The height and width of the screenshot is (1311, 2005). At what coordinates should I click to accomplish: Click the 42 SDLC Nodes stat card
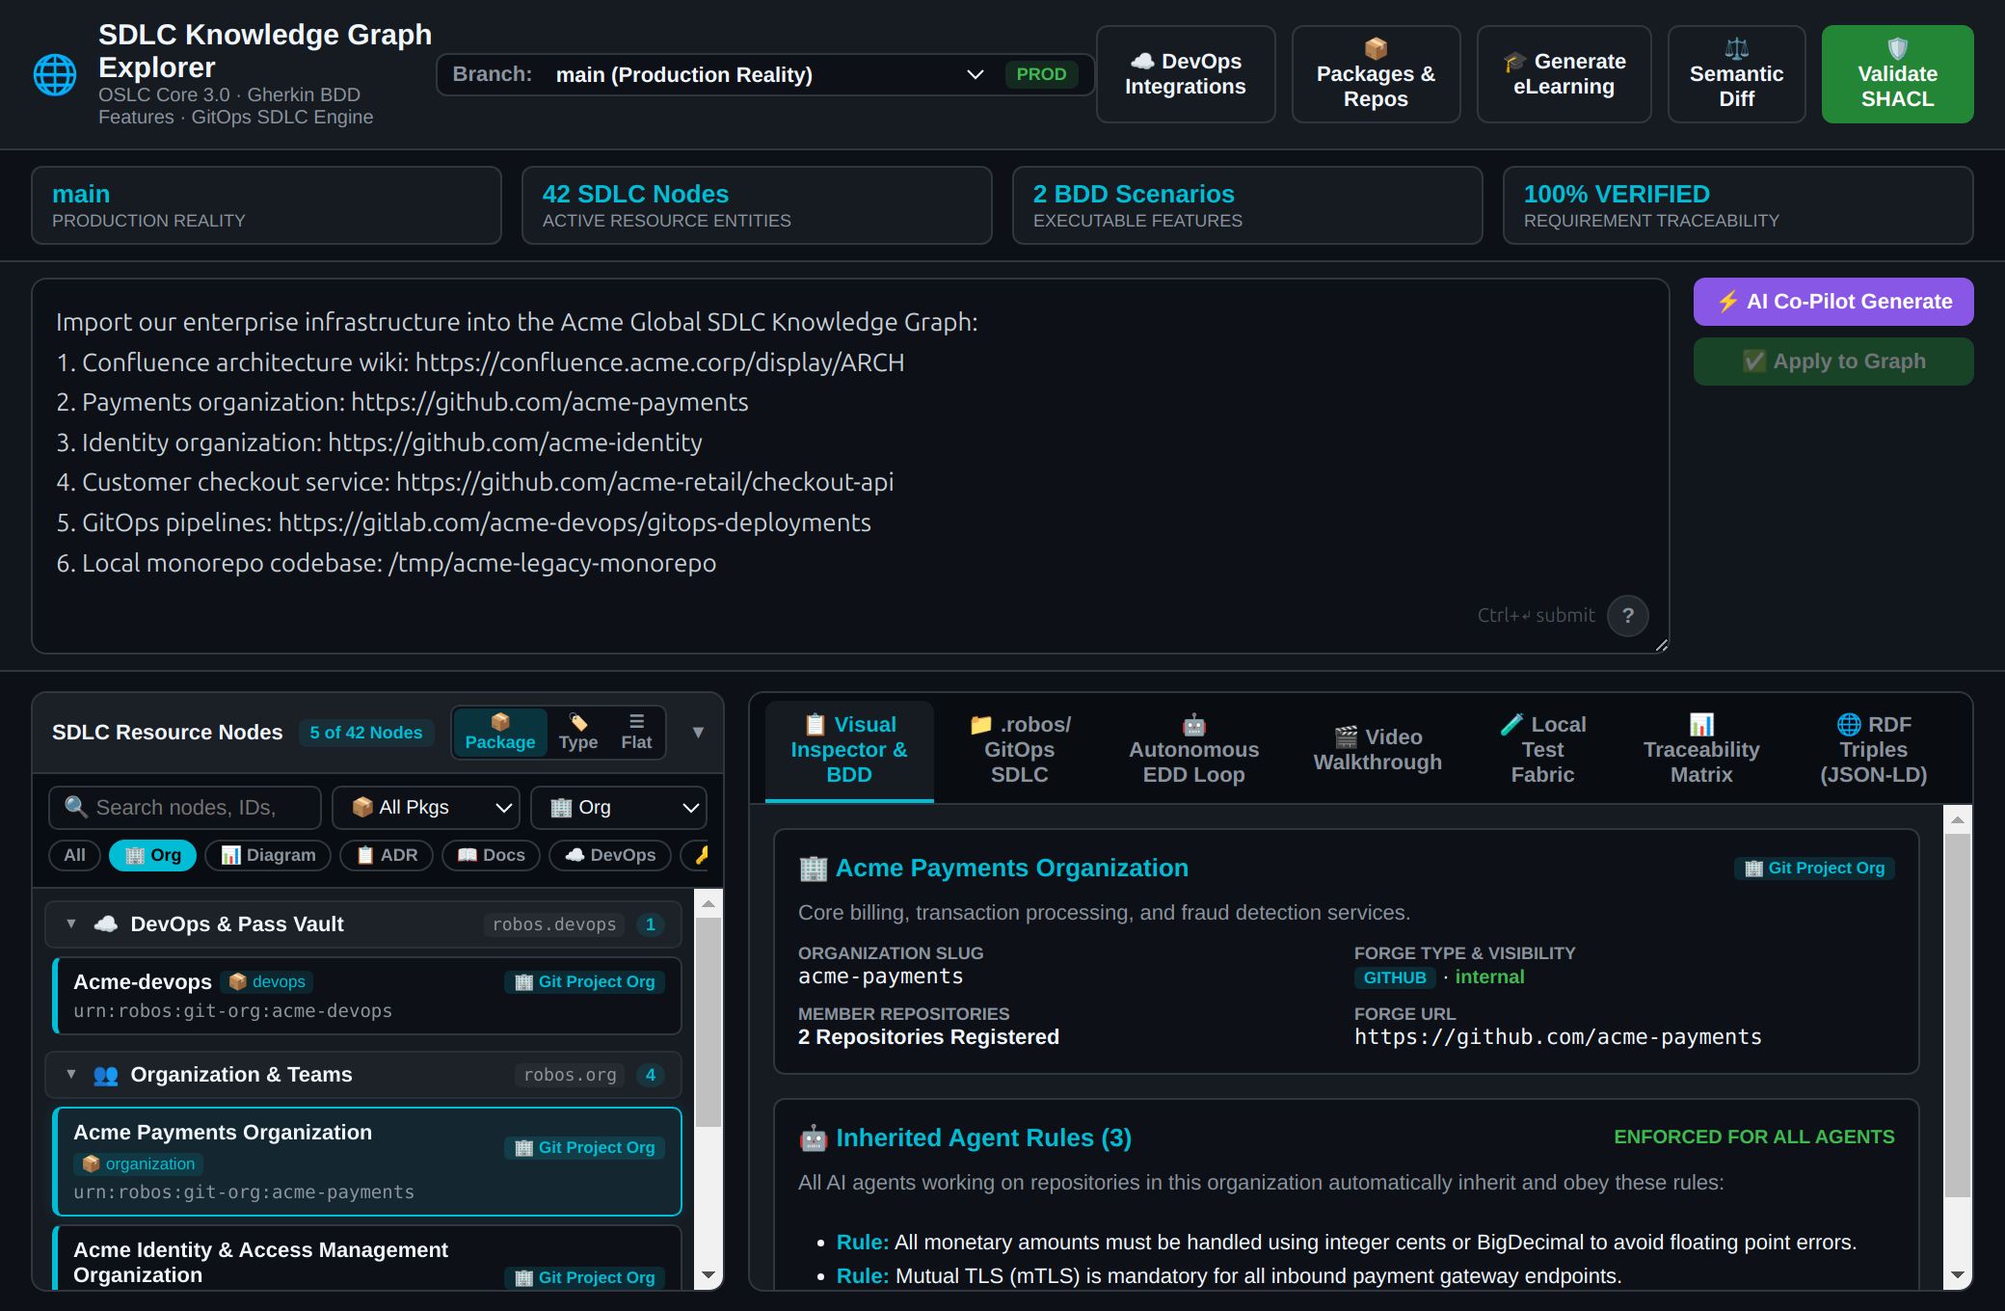[x=757, y=205]
